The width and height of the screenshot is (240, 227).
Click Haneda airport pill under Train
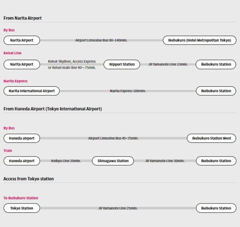(22, 161)
